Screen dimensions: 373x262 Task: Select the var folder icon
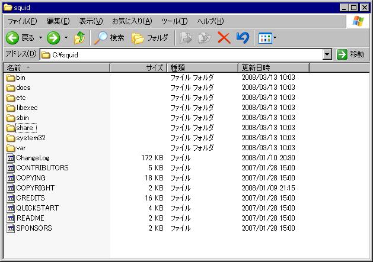(11, 148)
